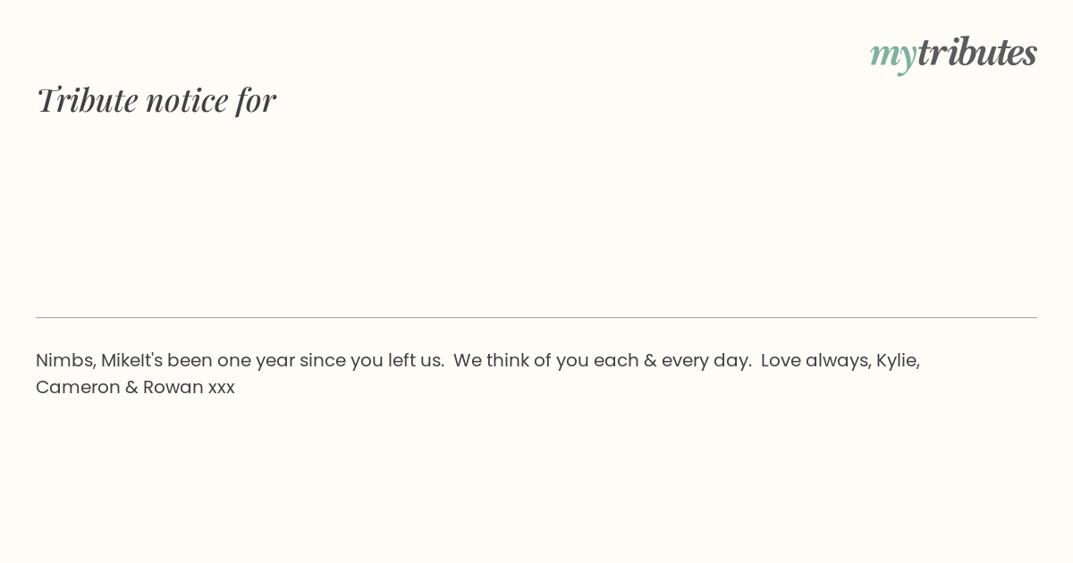
Task: Click the "xxx" at the message end
Action: (222, 389)
